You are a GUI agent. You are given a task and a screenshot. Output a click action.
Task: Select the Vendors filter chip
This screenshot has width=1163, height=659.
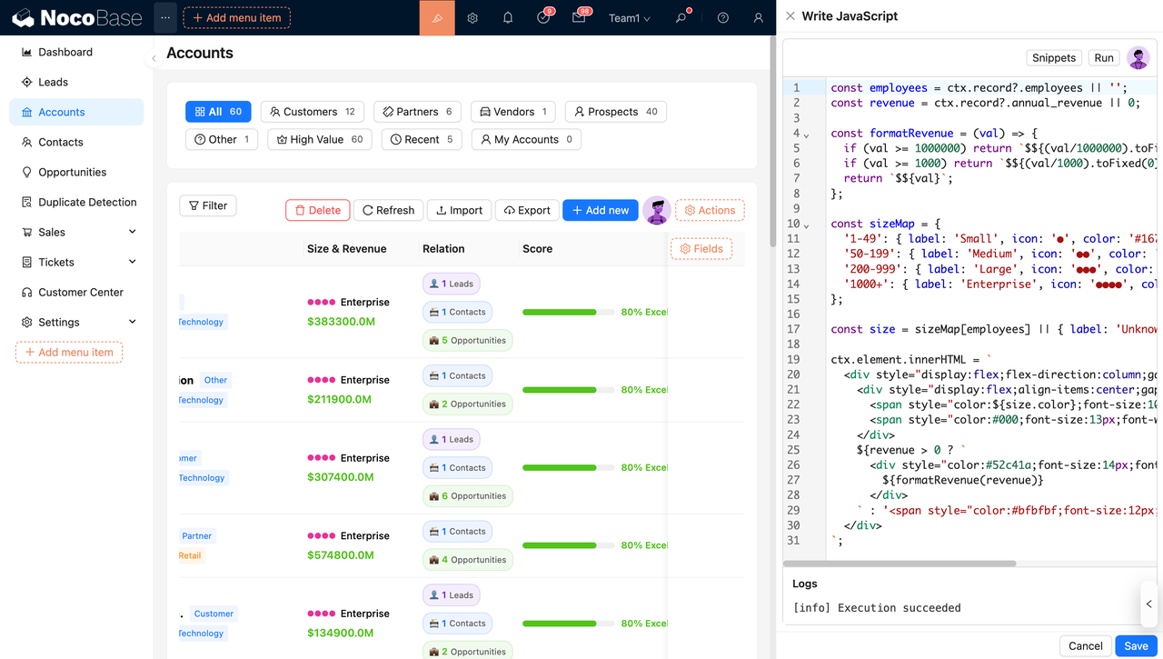click(512, 111)
